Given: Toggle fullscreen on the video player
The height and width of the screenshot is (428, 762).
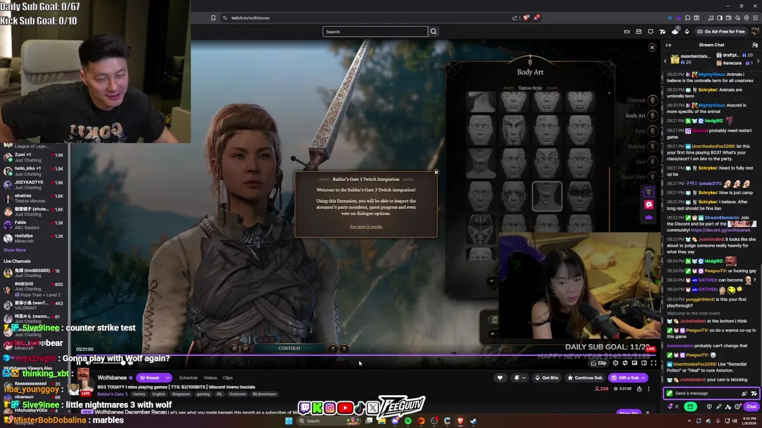Looking at the screenshot, I should tap(654, 363).
